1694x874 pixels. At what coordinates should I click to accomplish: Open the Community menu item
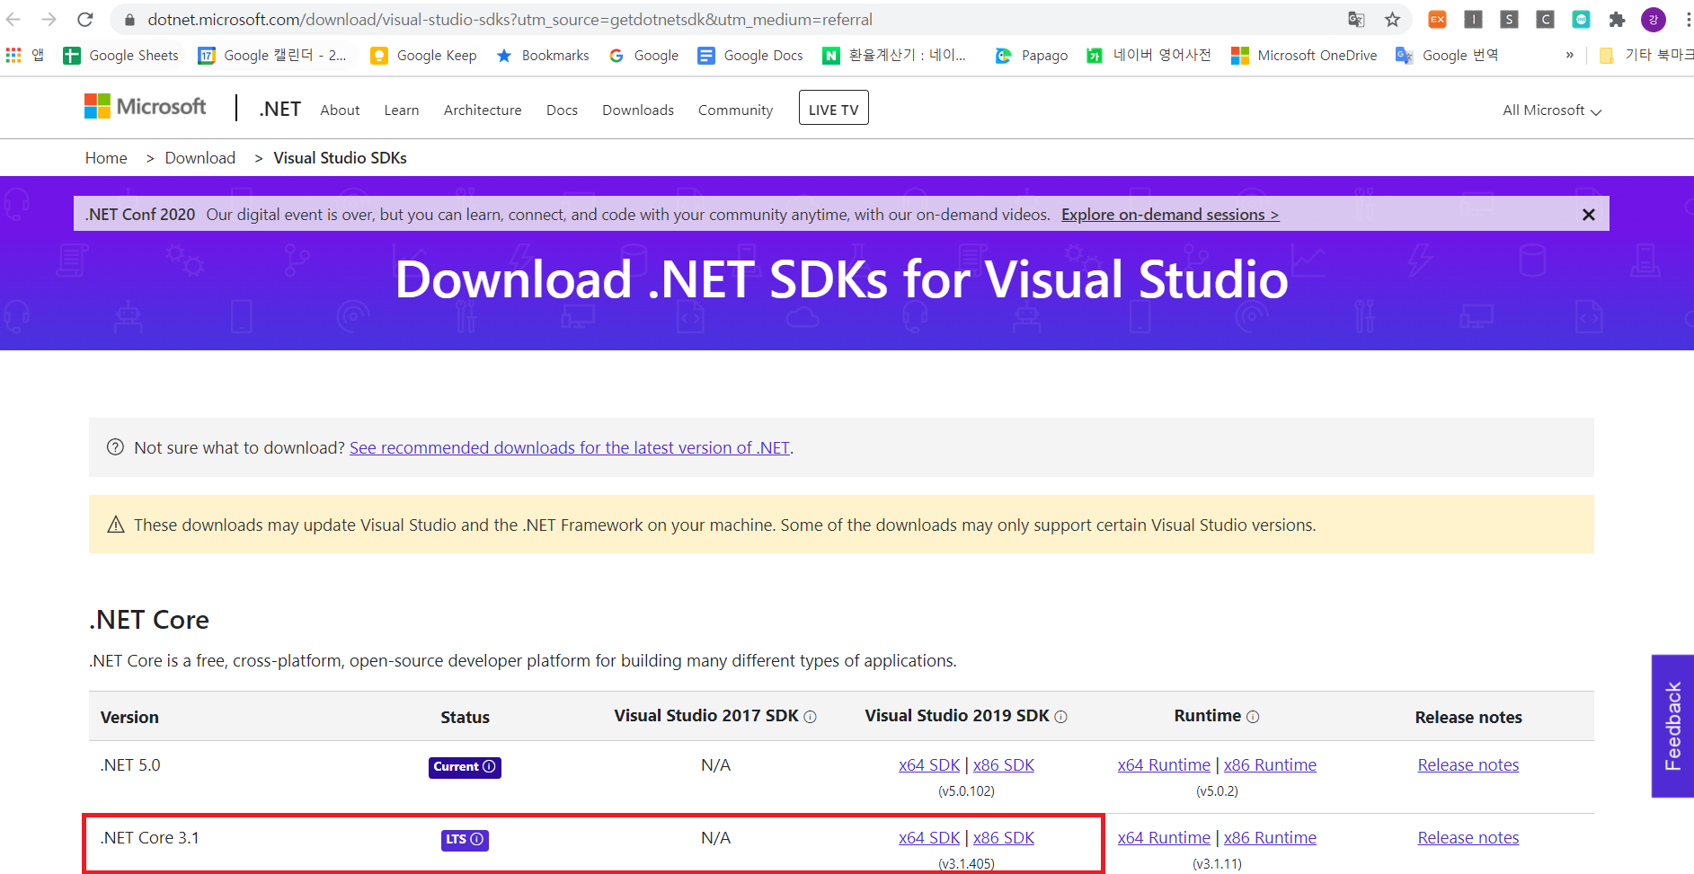click(x=735, y=110)
